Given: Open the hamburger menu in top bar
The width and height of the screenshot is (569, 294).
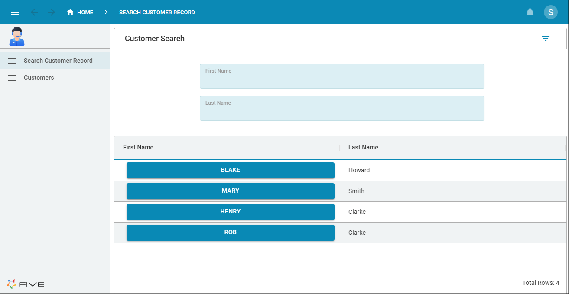Looking at the screenshot, I should click(15, 12).
